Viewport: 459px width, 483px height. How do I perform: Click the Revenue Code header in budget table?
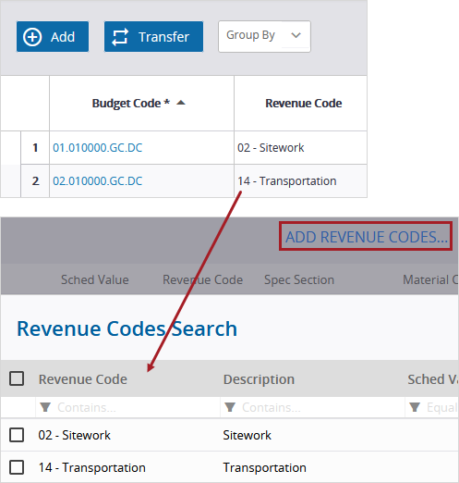pos(304,104)
